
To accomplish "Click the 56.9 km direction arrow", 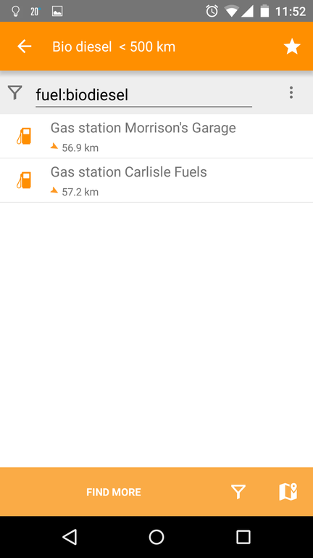I will 54,146.
